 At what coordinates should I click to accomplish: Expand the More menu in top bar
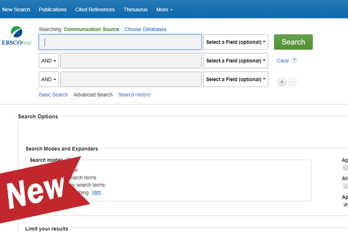[x=164, y=10]
